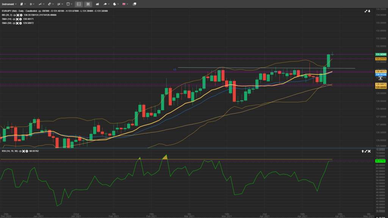Click the orange upper band label 131.21174
Viewport: 388px width, 218px height.
pyautogui.click(x=381, y=59)
